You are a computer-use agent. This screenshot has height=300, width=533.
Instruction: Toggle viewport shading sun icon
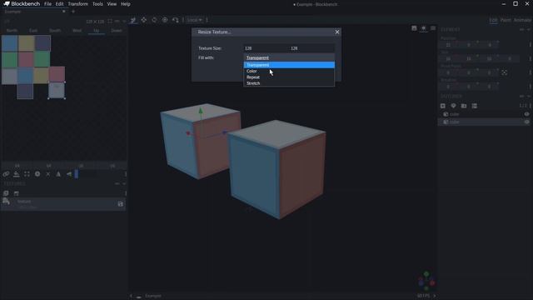424,28
